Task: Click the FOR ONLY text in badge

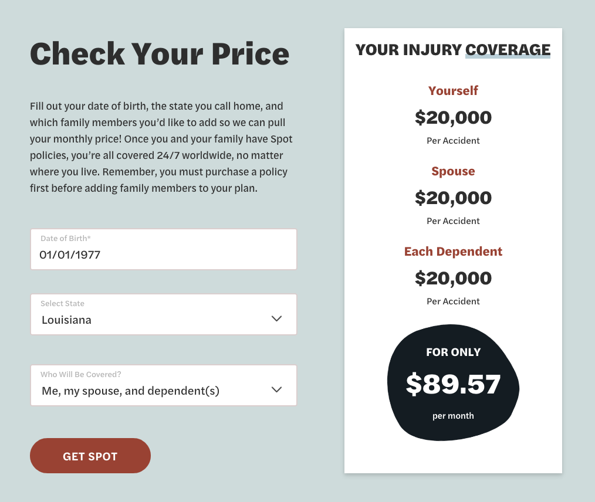Action: tap(453, 352)
